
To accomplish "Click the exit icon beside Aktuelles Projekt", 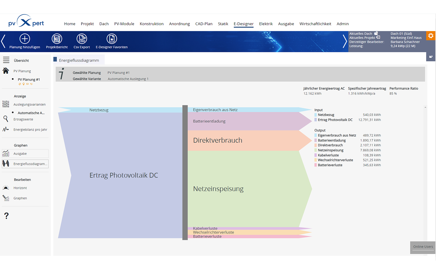I will (x=378, y=37).
